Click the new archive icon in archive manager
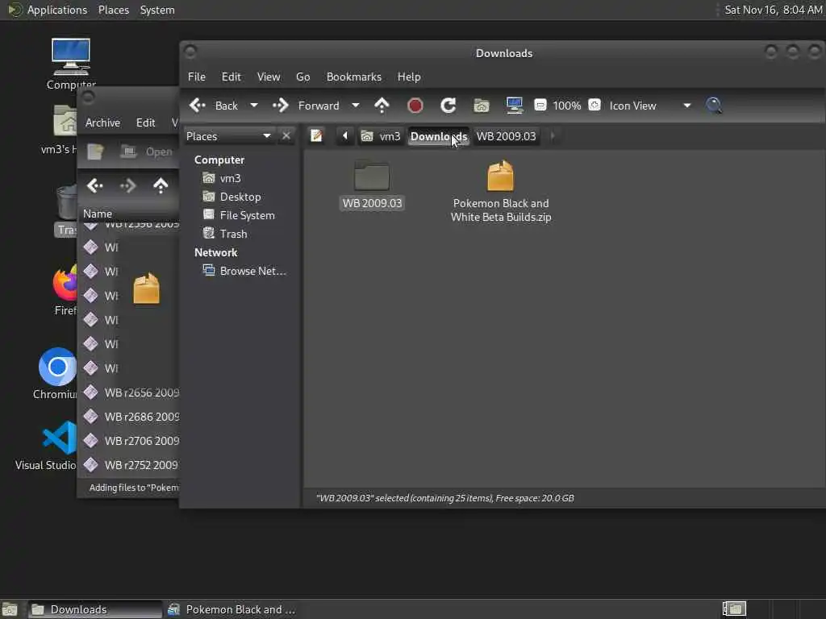The height and width of the screenshot is (619, 826). tap(95, 152)
